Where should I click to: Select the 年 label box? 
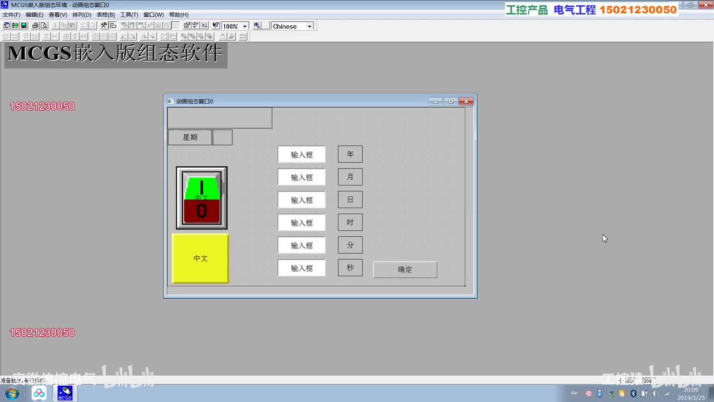click(350, 154)
